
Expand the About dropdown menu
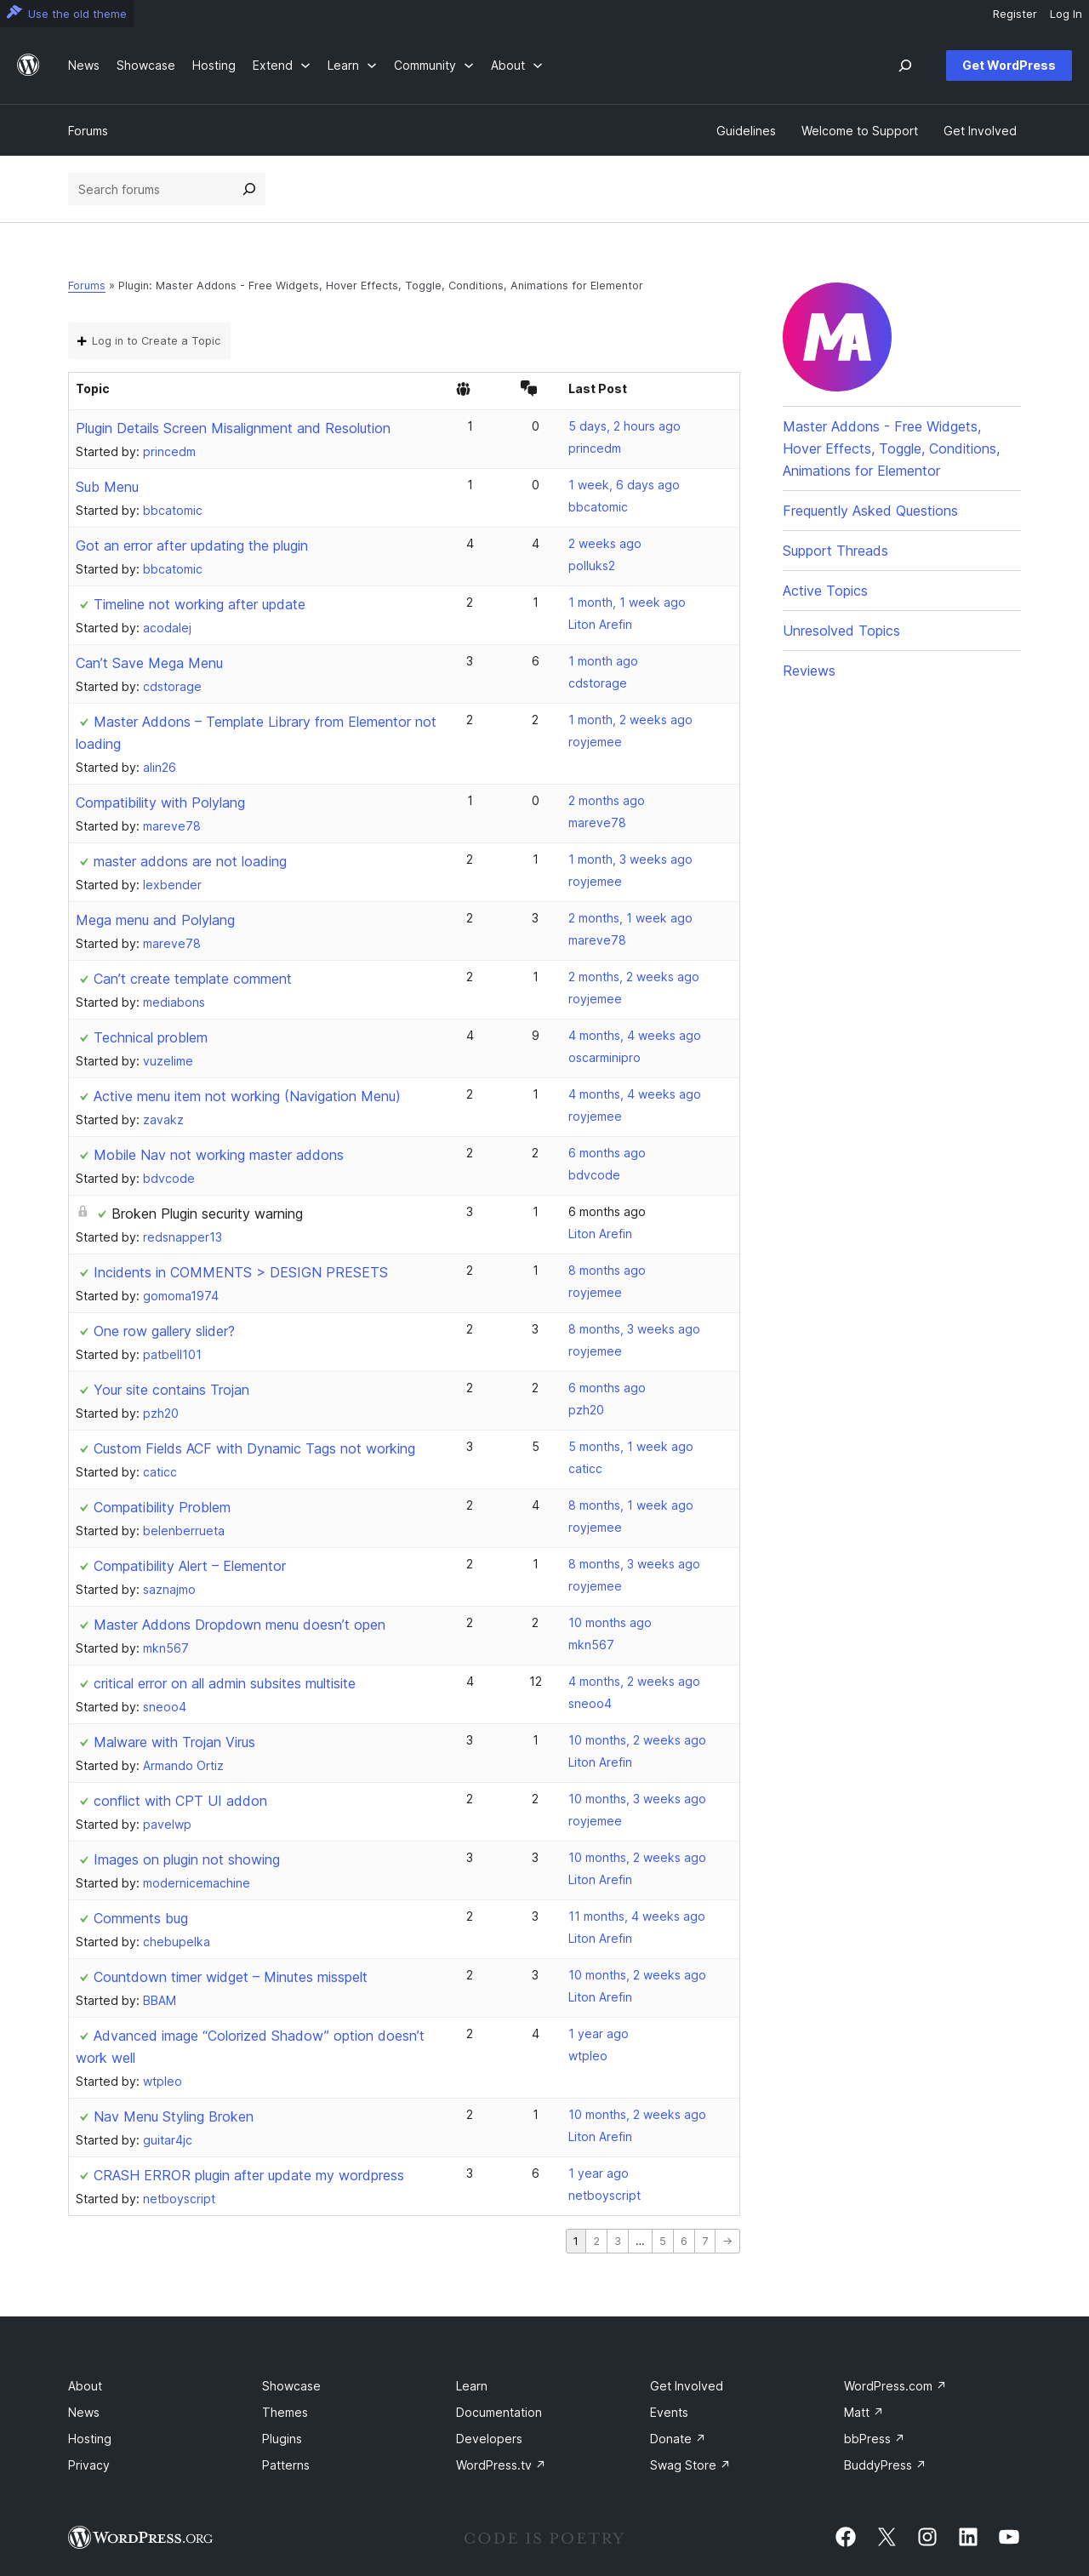tap(516, 66)
